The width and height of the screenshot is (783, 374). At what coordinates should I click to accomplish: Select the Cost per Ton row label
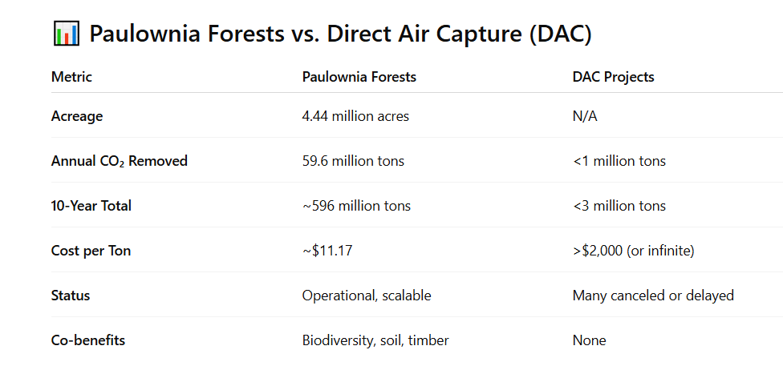pyautogui.click(x=91, y=251)
